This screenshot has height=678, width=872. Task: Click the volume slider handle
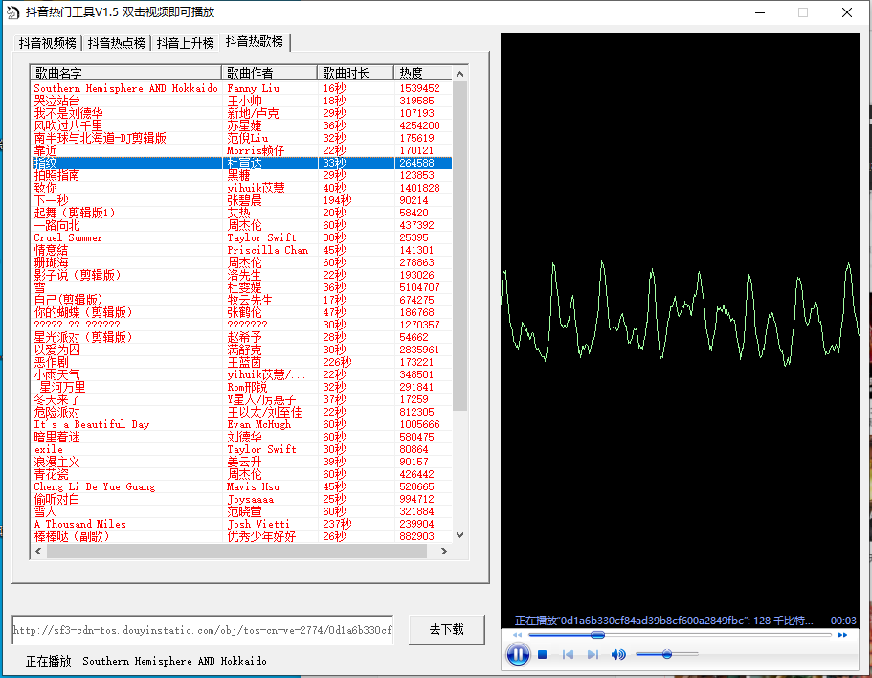point(667,654)
